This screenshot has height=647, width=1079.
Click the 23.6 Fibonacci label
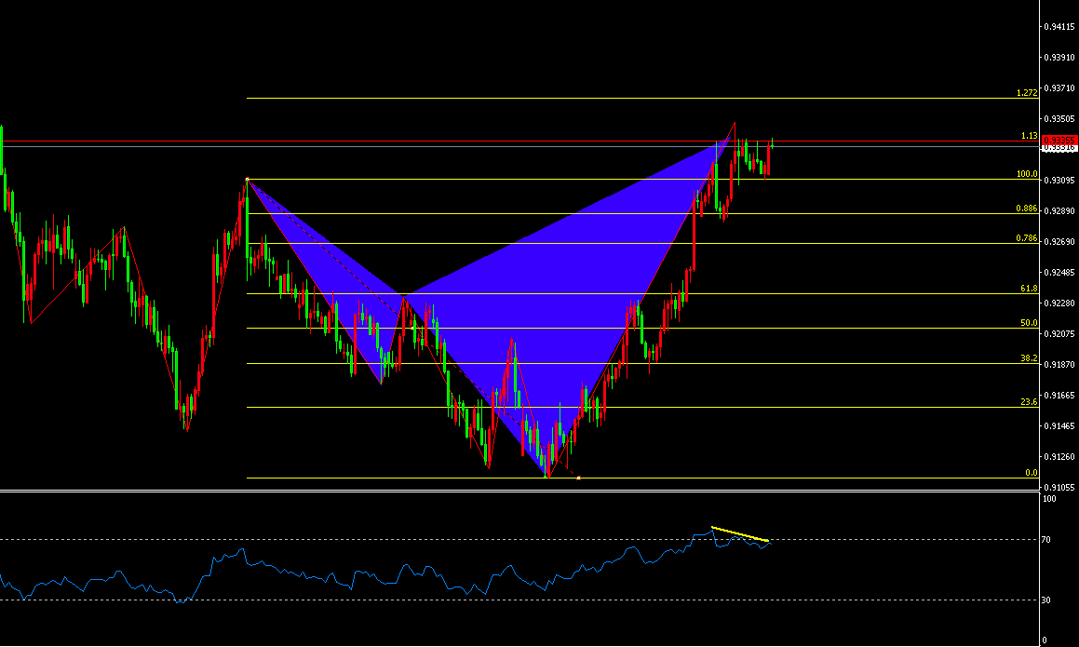(1030, 402)
